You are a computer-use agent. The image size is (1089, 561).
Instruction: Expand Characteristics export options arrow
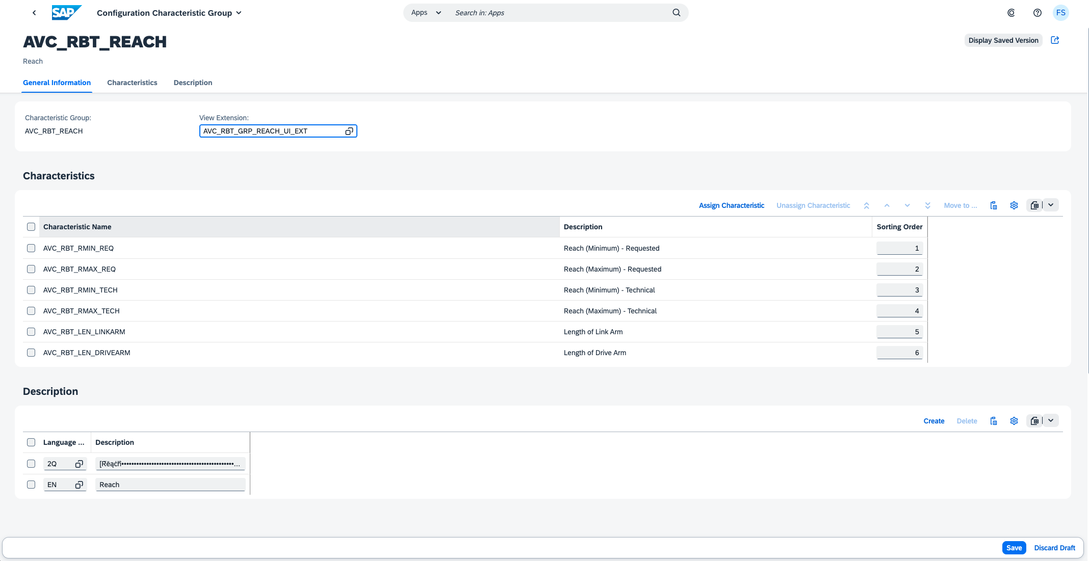(x=1051, y=205)
